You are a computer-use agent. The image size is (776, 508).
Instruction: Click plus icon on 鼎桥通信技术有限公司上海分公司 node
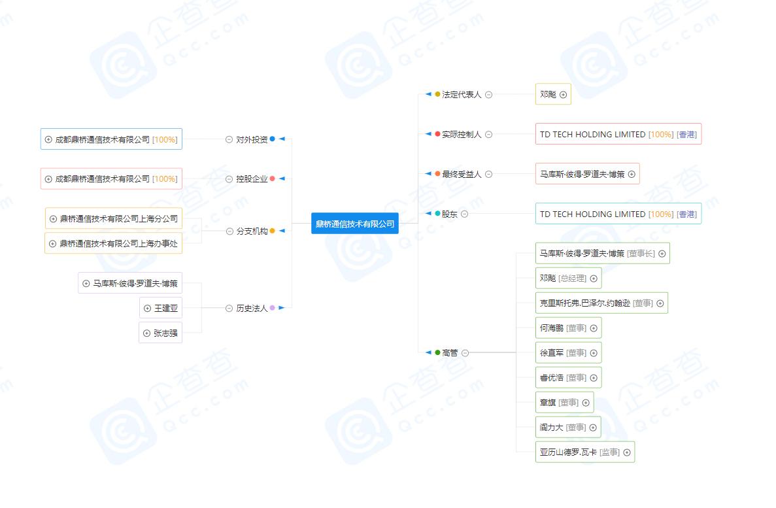(x=52, y=219)
